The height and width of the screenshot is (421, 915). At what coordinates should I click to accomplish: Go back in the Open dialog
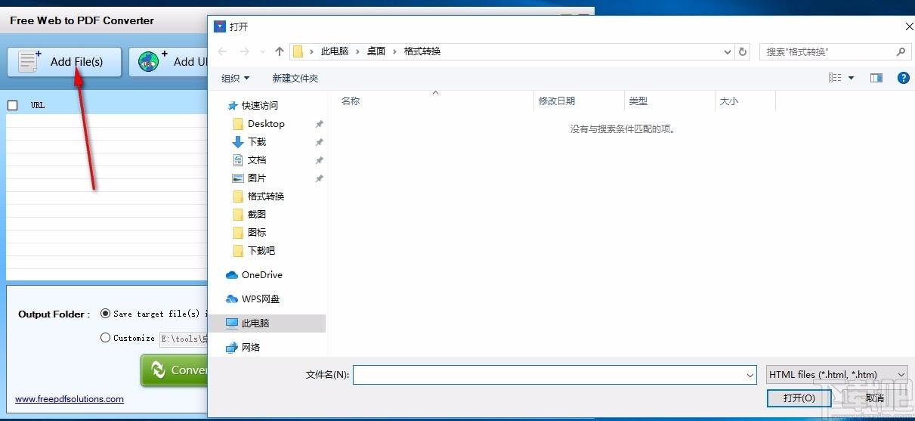point(222,51)
